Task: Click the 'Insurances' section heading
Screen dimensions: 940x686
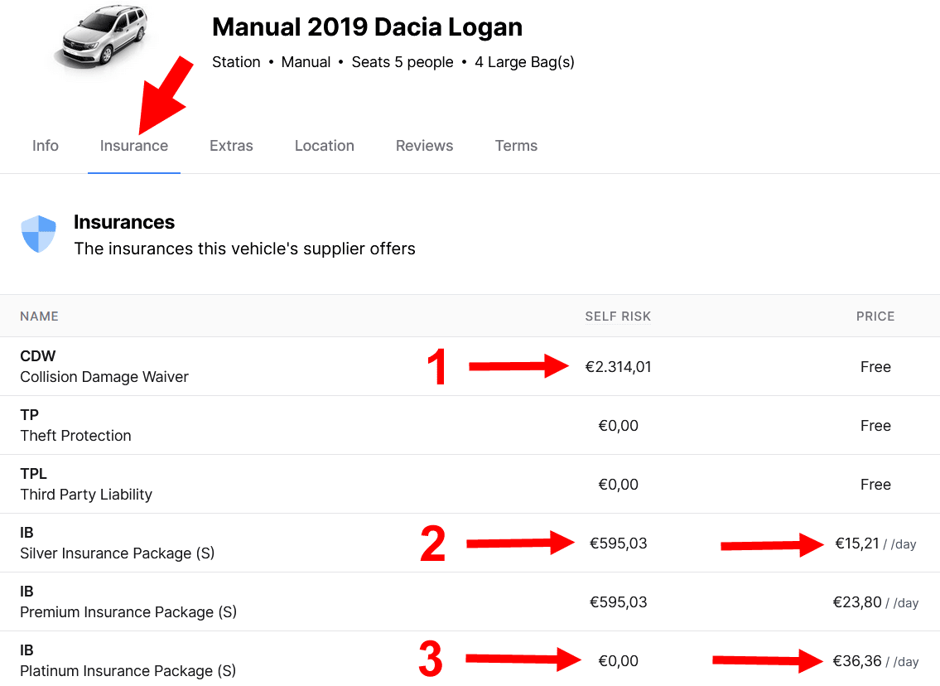Action: [x=124, y=222]
